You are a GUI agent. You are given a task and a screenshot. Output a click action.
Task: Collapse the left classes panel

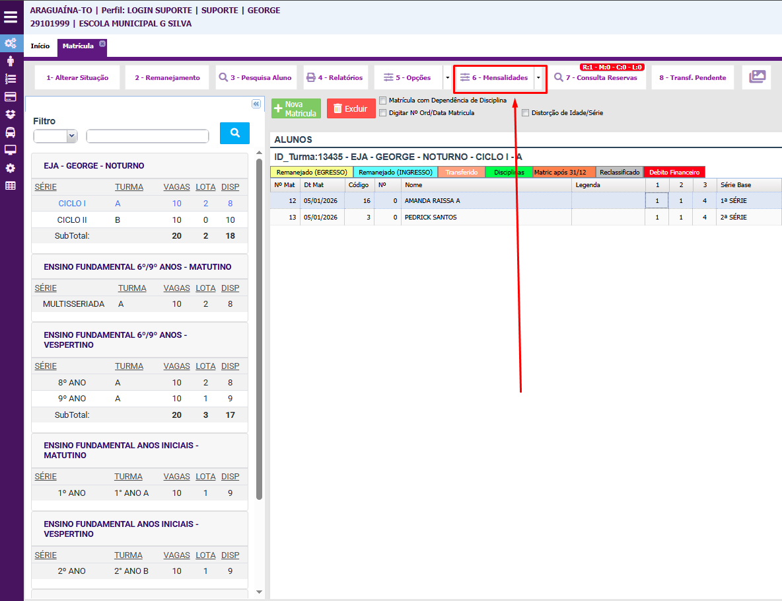point(256,104)
